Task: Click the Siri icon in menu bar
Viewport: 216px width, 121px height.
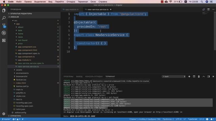Action: pos(207,2)
